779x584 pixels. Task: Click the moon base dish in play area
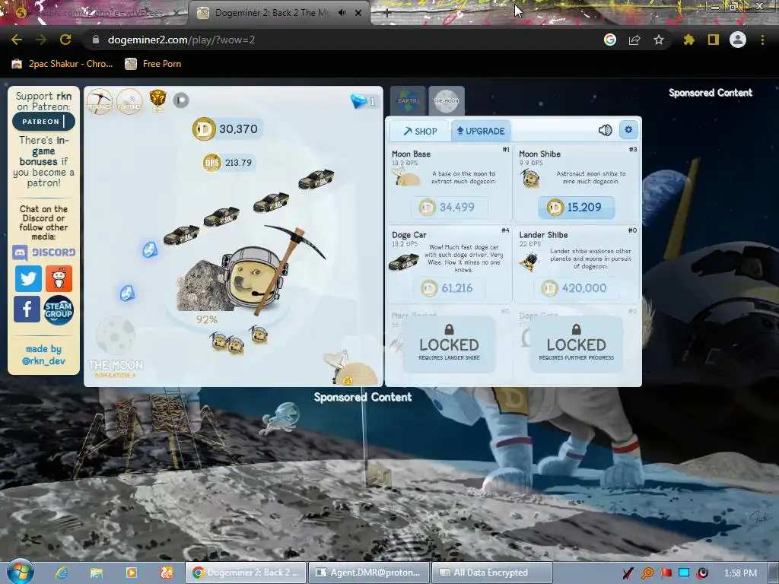351,369
